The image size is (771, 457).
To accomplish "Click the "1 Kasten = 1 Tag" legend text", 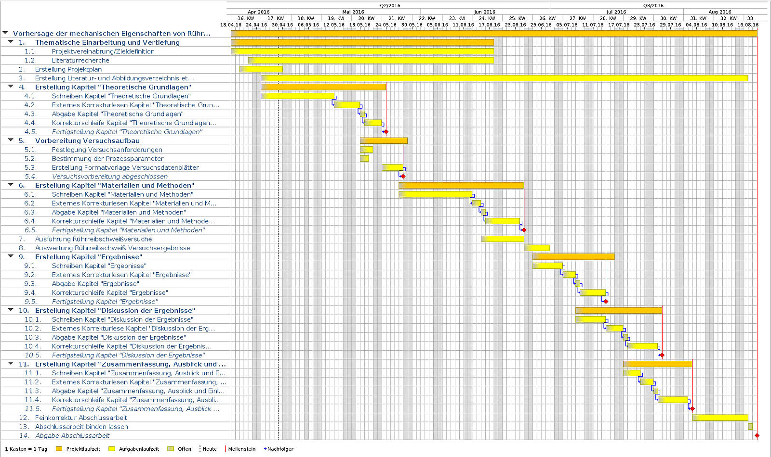I will pos(26,449).
